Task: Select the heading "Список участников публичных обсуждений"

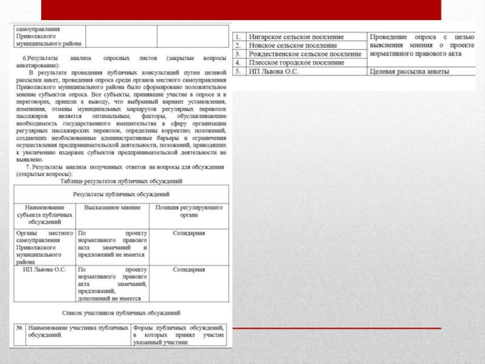Action: (x=121, y=313)
